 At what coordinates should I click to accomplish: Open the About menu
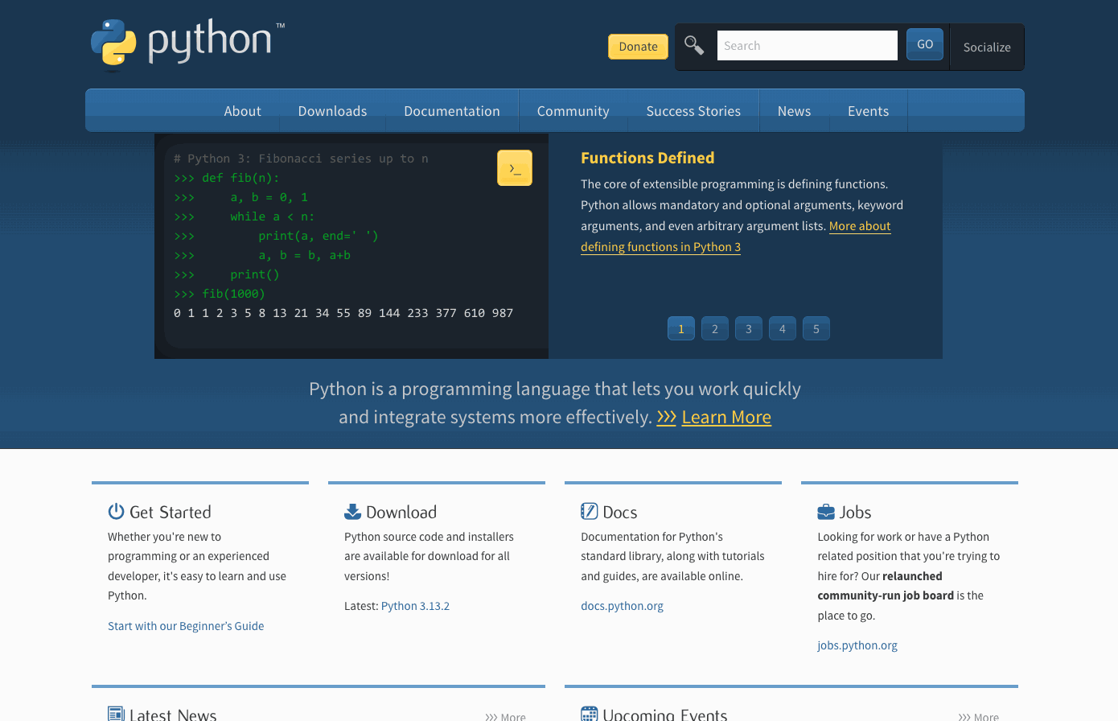coord(242,111)
